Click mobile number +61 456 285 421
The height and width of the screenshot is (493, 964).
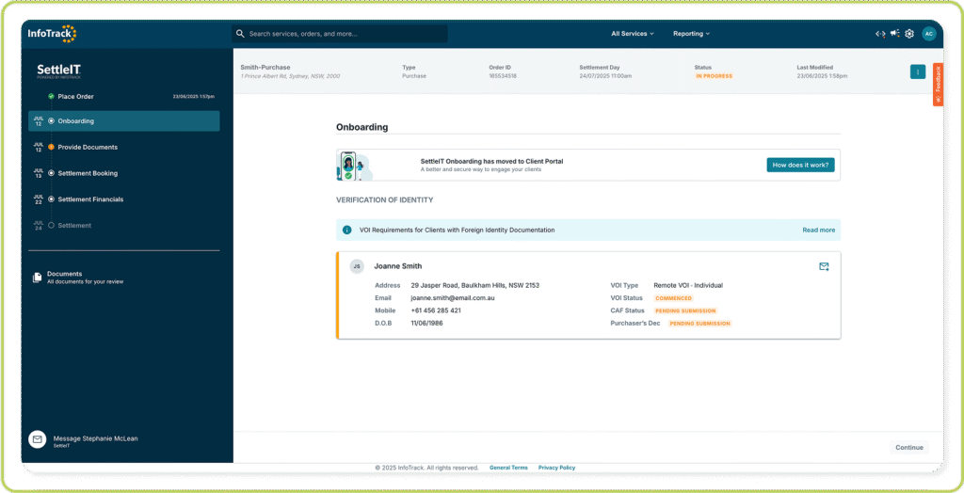(436, 310)
